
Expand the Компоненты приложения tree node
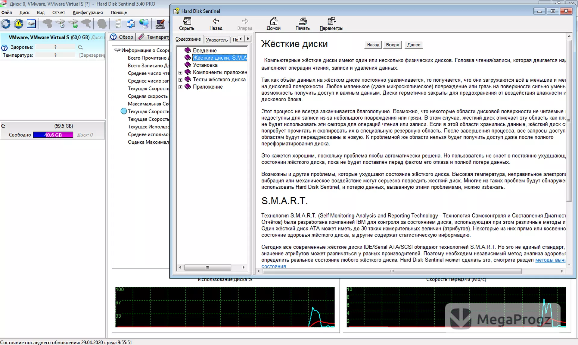(x=180, y=73)
